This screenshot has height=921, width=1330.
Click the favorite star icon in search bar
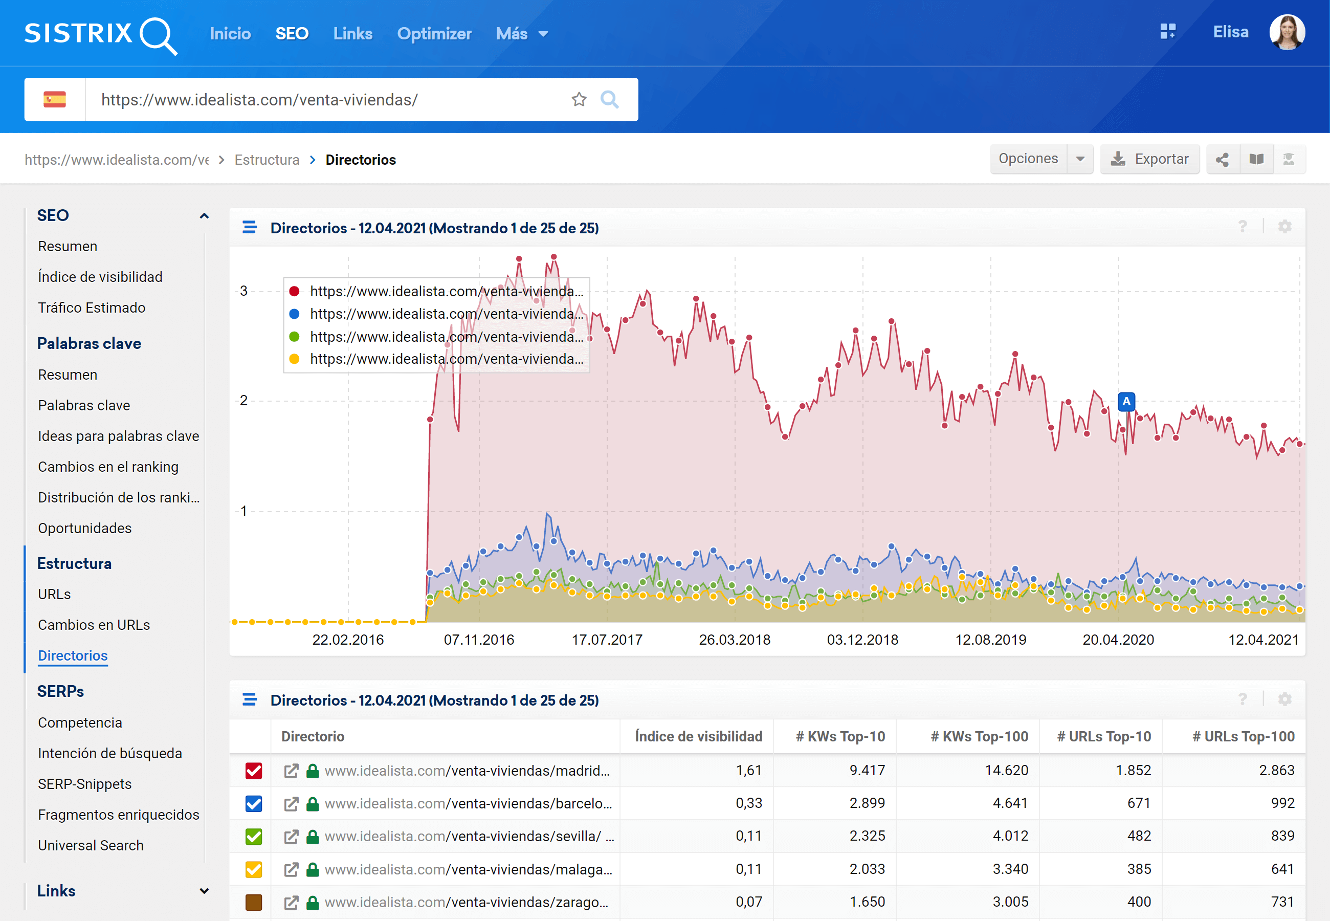579,100
